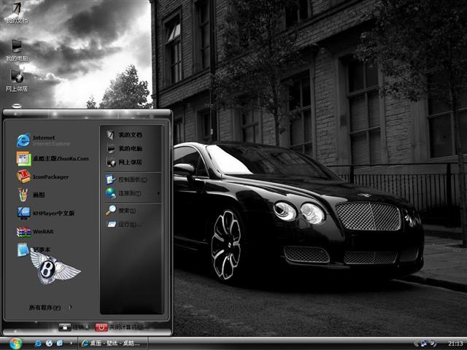Image resolution: width=467 pixels, height=350 pixels.
Task: Select 搜索 (Search) in Start menu
Action: (127, 210)
